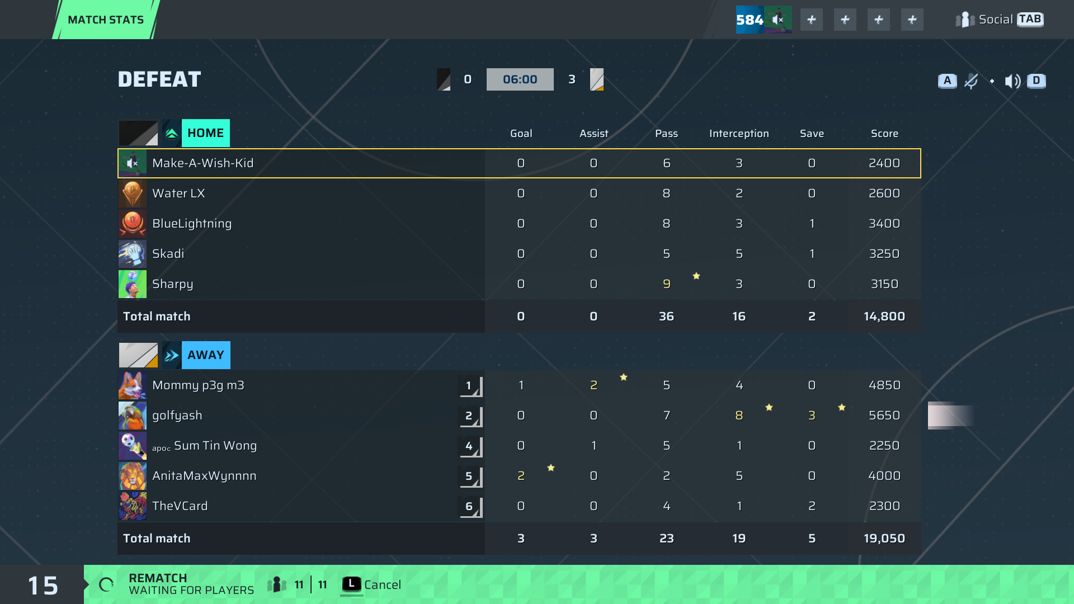Click the Assist column header
Screen dimensions: 1074x604
pos(593,134)
